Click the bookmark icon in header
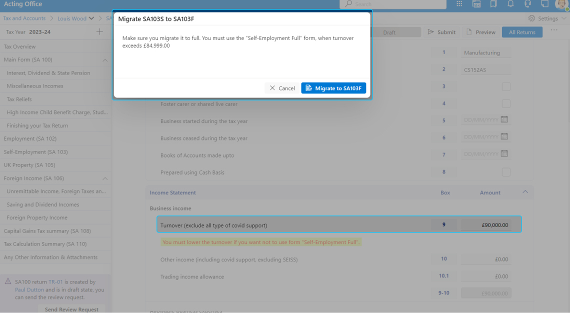 pyautogui.click(x=493, y=4)
